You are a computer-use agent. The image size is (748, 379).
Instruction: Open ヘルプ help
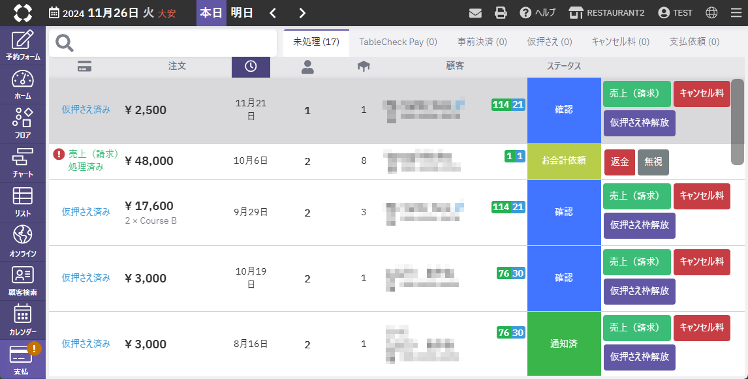[538, 13]
